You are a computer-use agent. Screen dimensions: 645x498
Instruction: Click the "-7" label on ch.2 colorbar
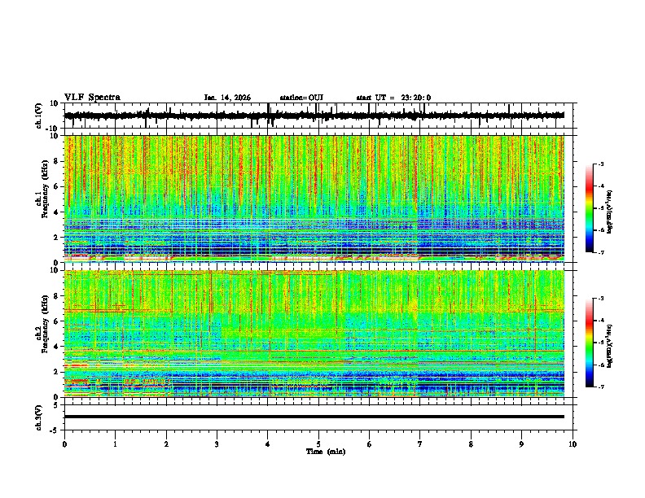click(x=600, y=387)
